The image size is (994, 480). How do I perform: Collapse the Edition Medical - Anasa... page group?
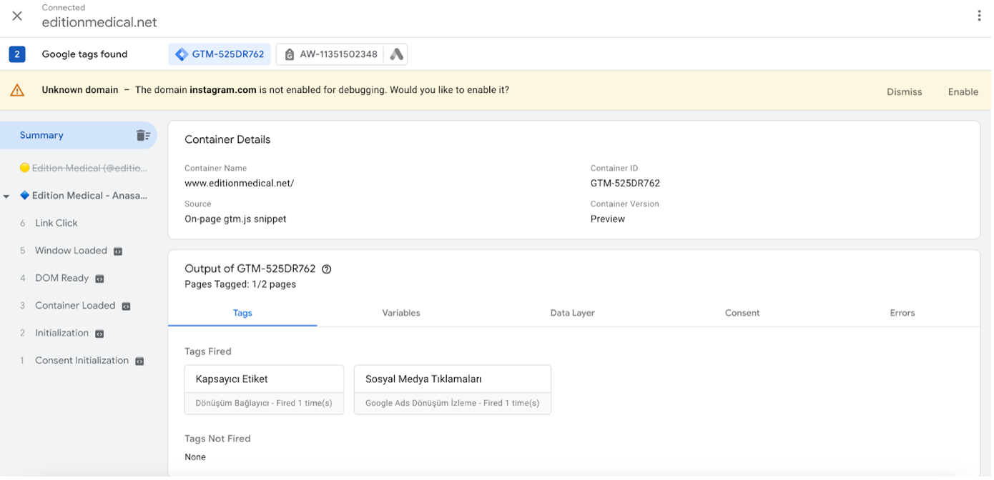pos(6,196)
